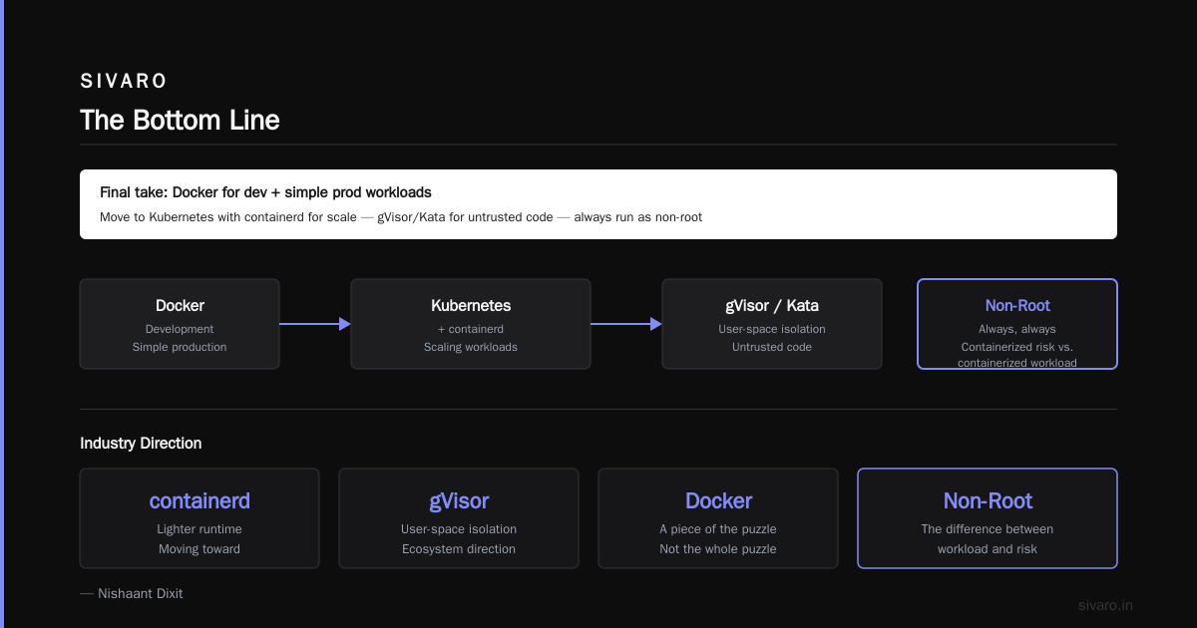Click the 'Final take: Docker for dev' headline
1197x628 pixels.
point(265,192)
